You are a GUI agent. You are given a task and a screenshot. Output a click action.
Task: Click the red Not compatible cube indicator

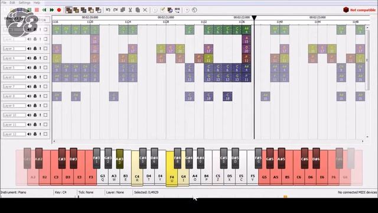pyautogui.click(x=346, y=9)
